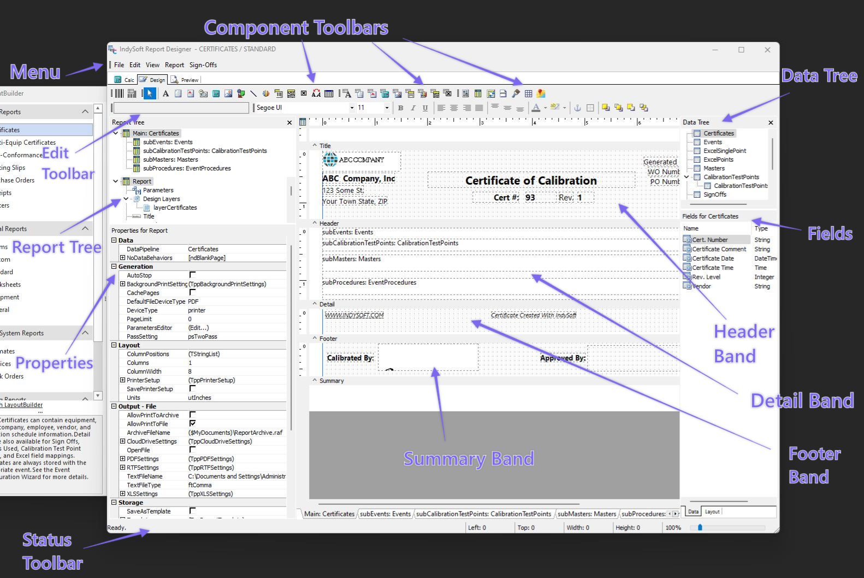Toggle the CachePages checkbox

coord(192,292)
